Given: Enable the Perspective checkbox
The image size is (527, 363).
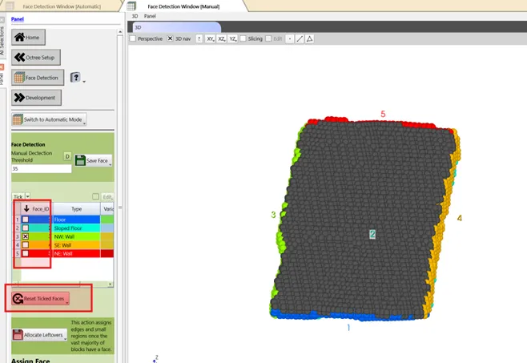Looking at the screenshot, I should pyautogui.click(x=133, y=38).
